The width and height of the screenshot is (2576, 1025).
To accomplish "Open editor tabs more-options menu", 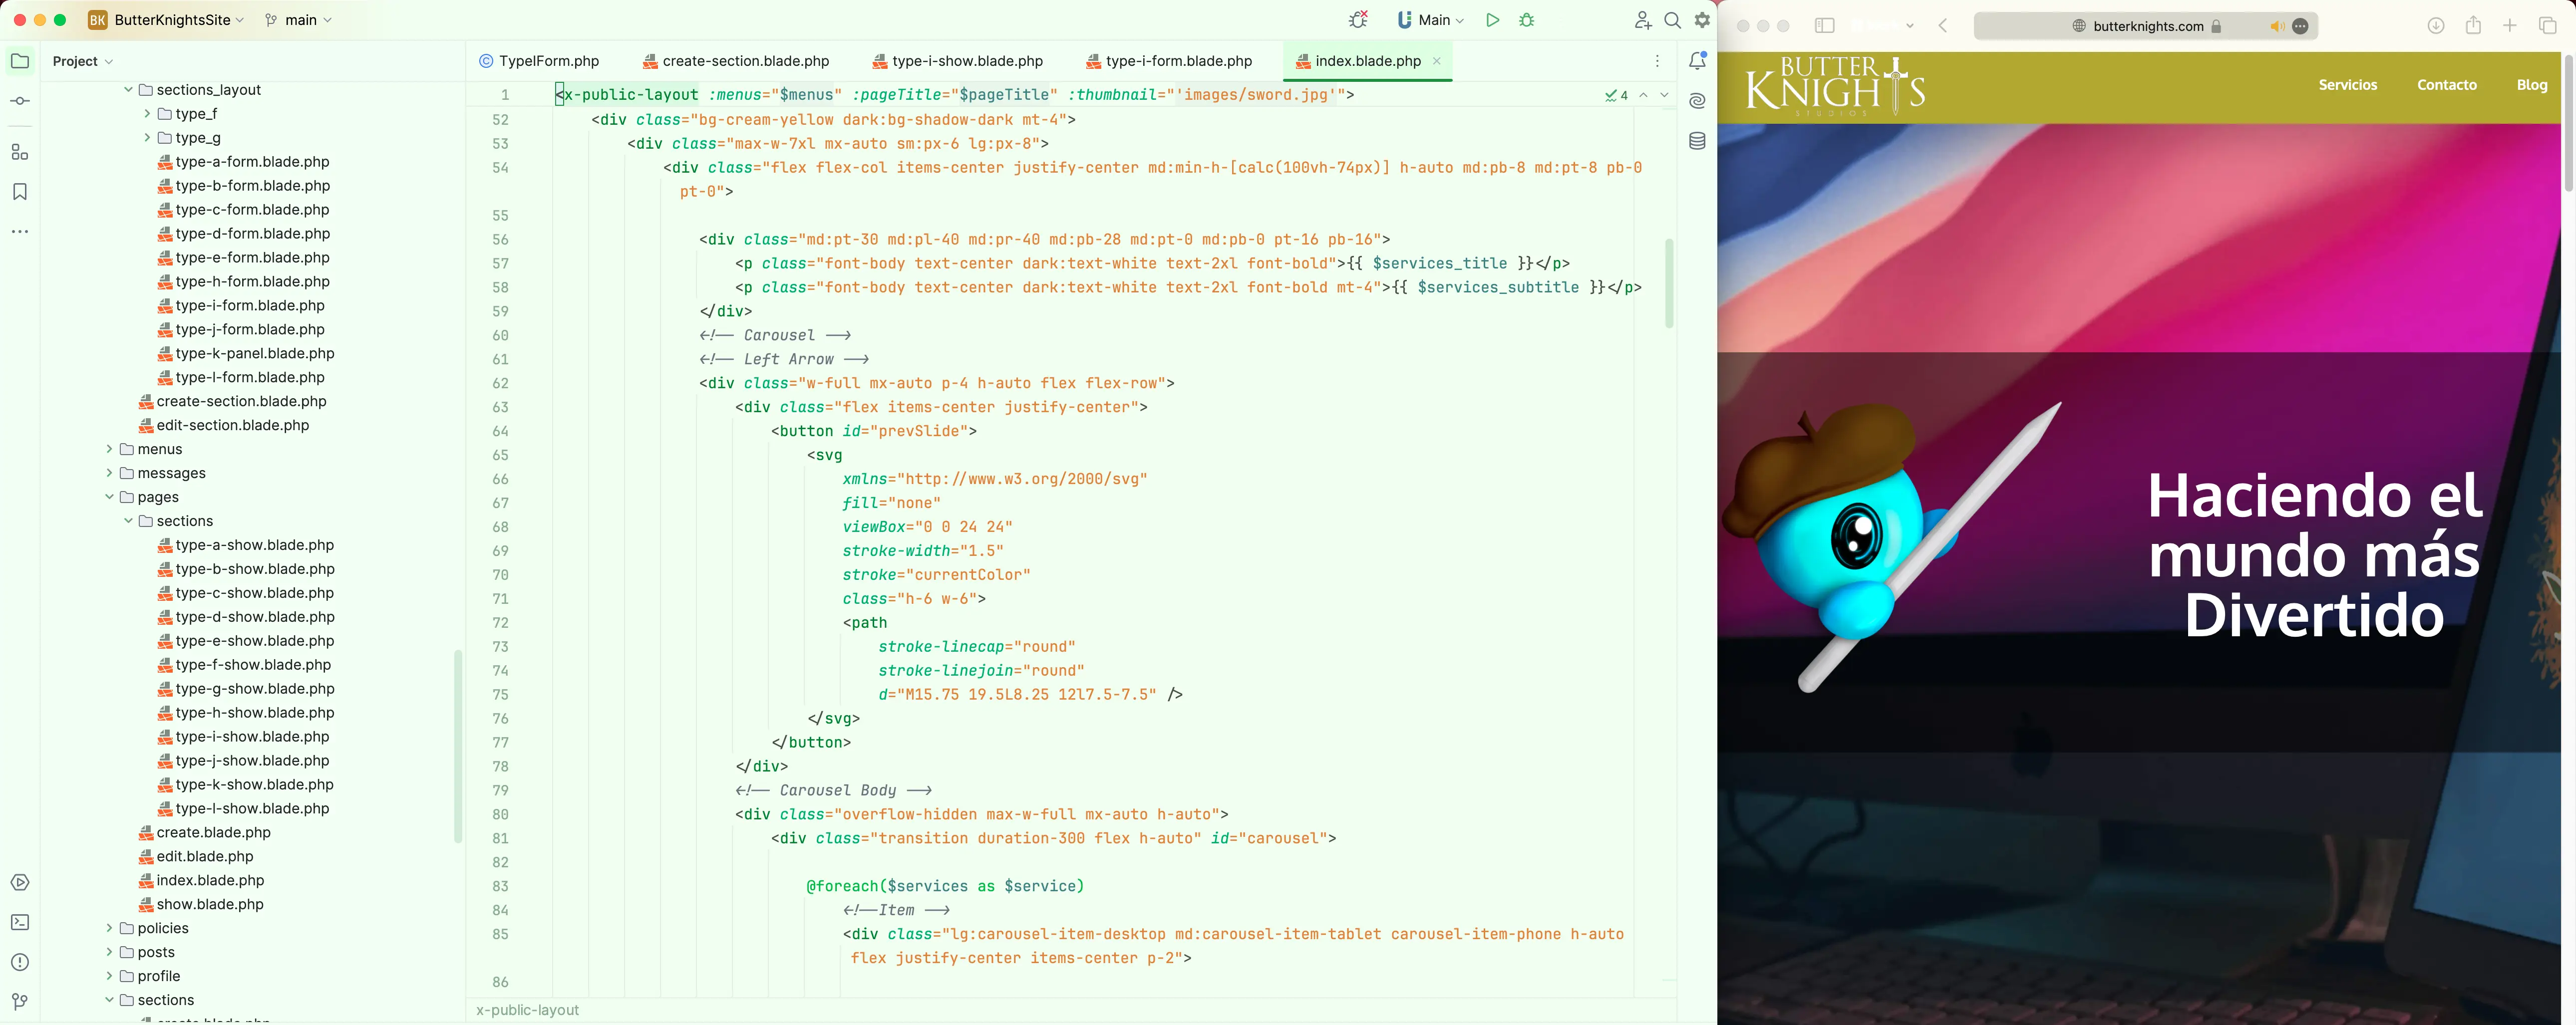I will [1657, 61].
